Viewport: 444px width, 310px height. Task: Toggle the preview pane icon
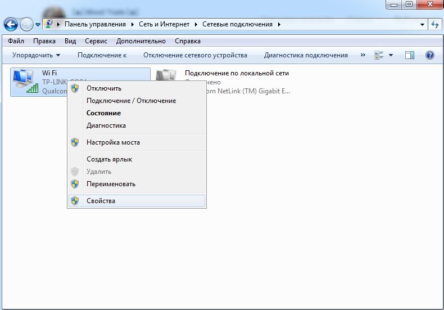410,55
